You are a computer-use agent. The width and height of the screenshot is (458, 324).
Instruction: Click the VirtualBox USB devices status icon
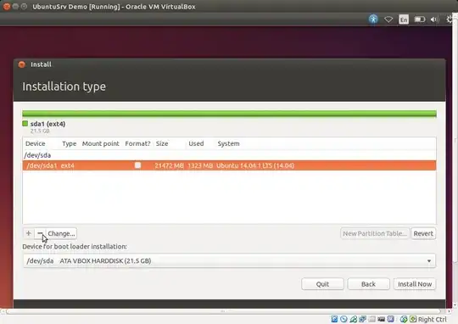(x=354, y=319)
